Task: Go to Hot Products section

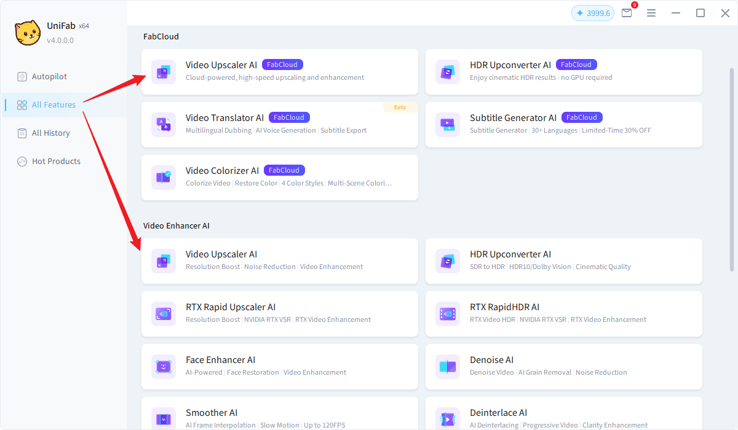Action: [56, 162]
